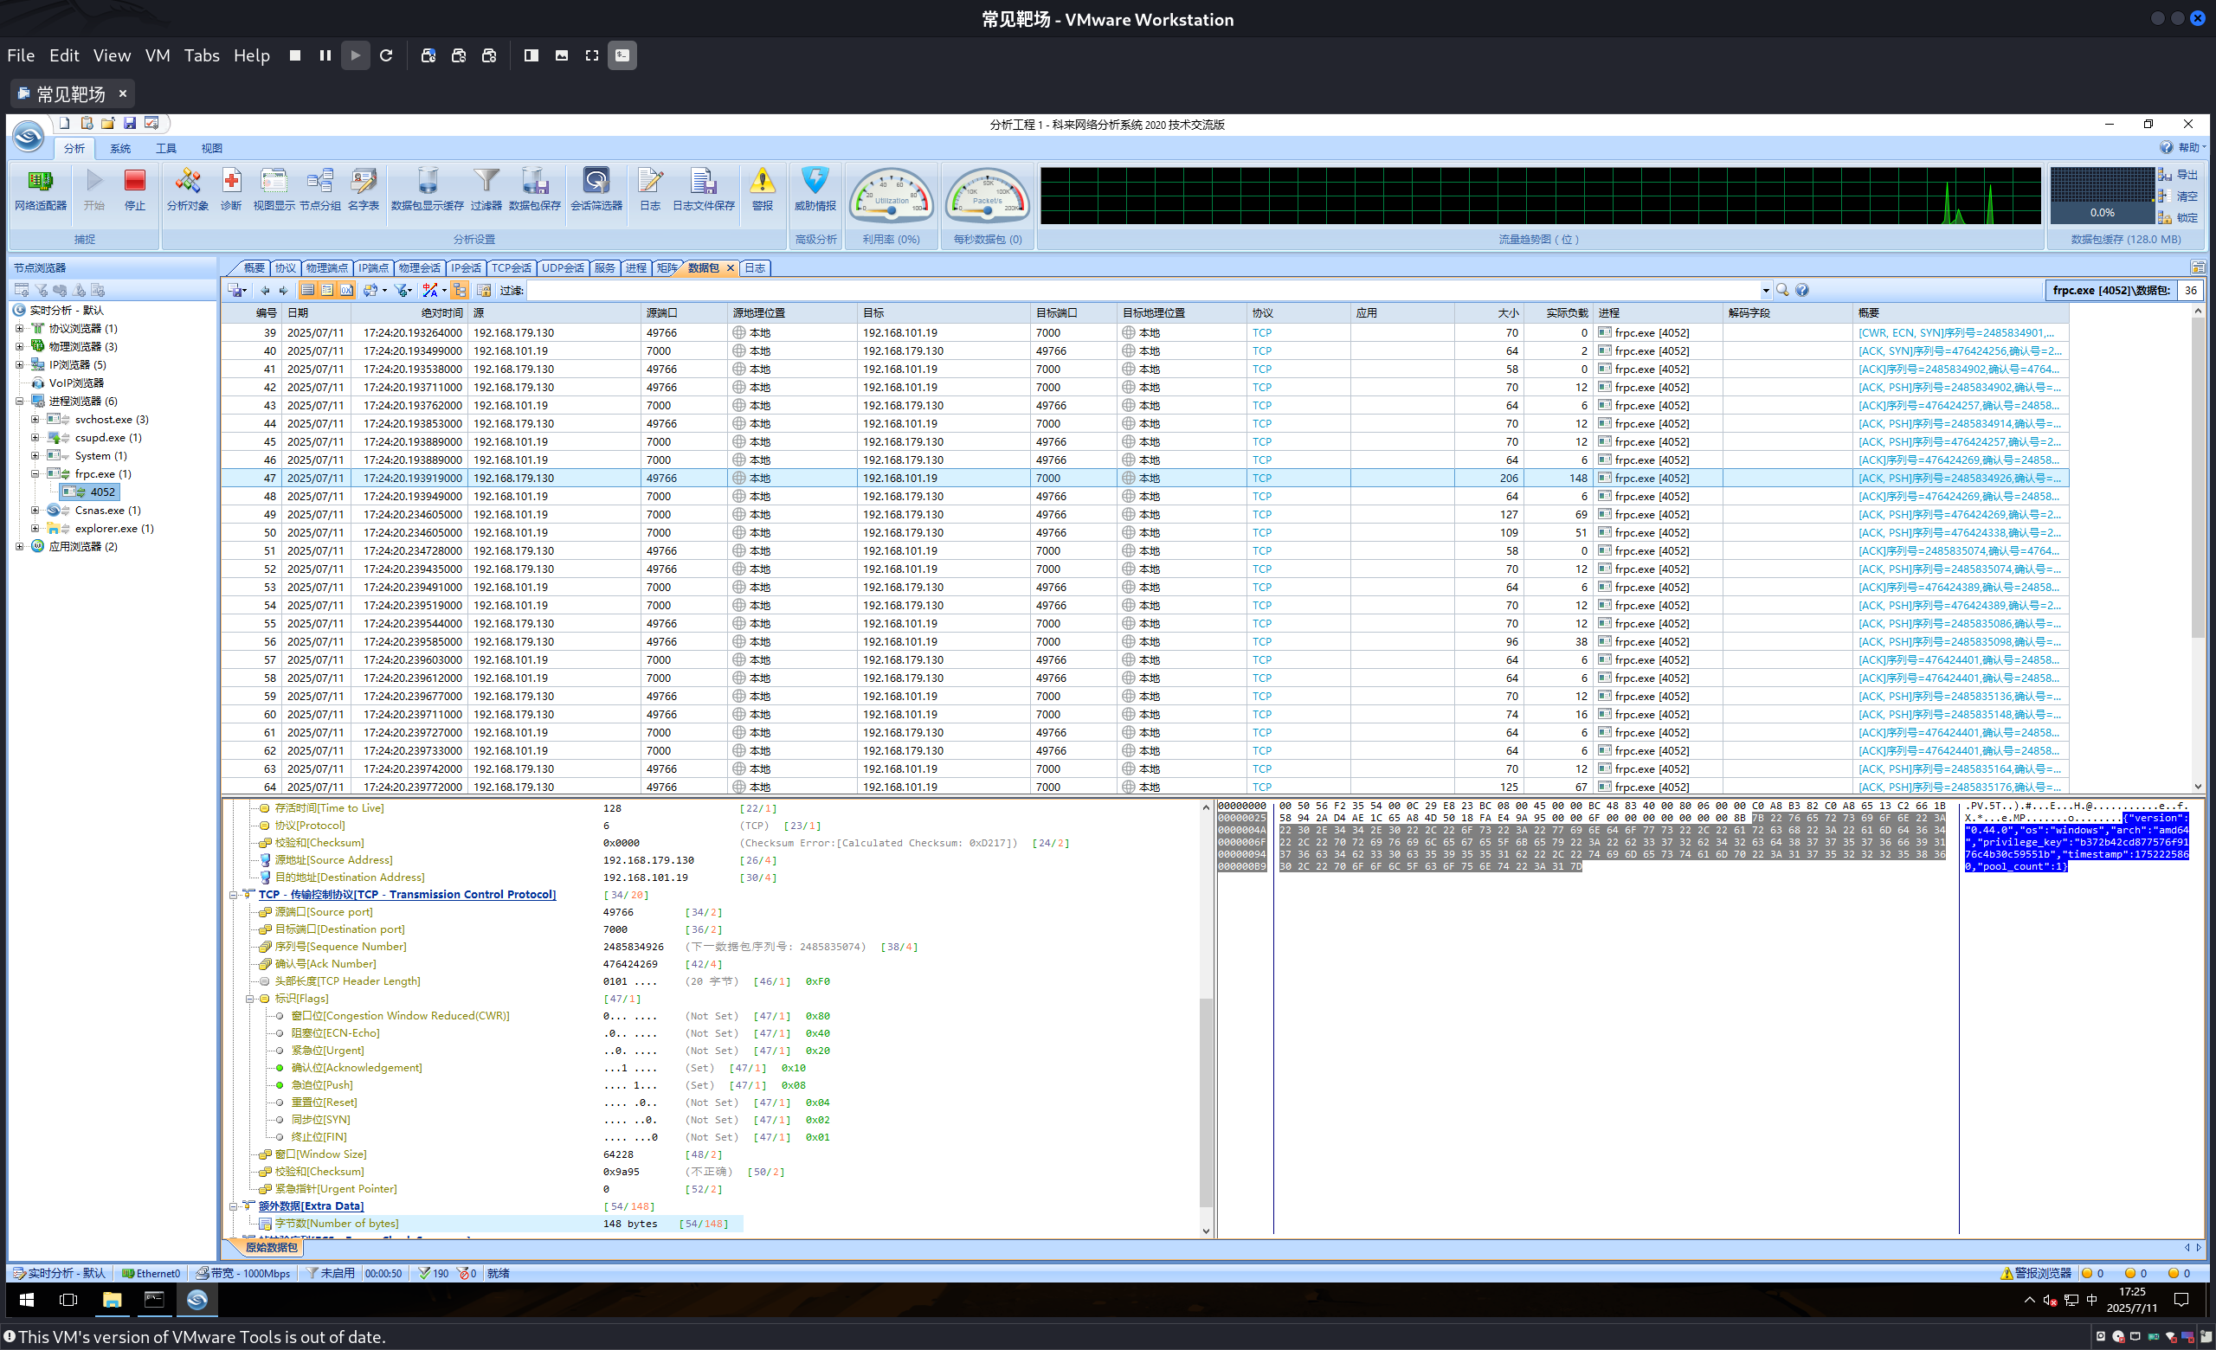The height and width of the screenshot is (1350, 2216).
Task: Click search magnifier beside filter box
Action: point(1781,290)
